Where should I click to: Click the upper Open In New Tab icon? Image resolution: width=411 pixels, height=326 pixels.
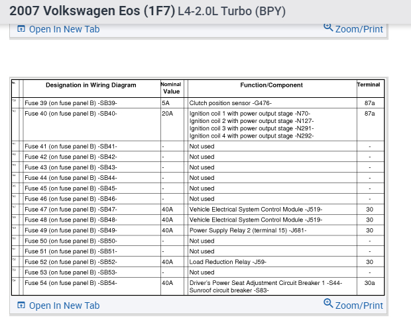21,28
